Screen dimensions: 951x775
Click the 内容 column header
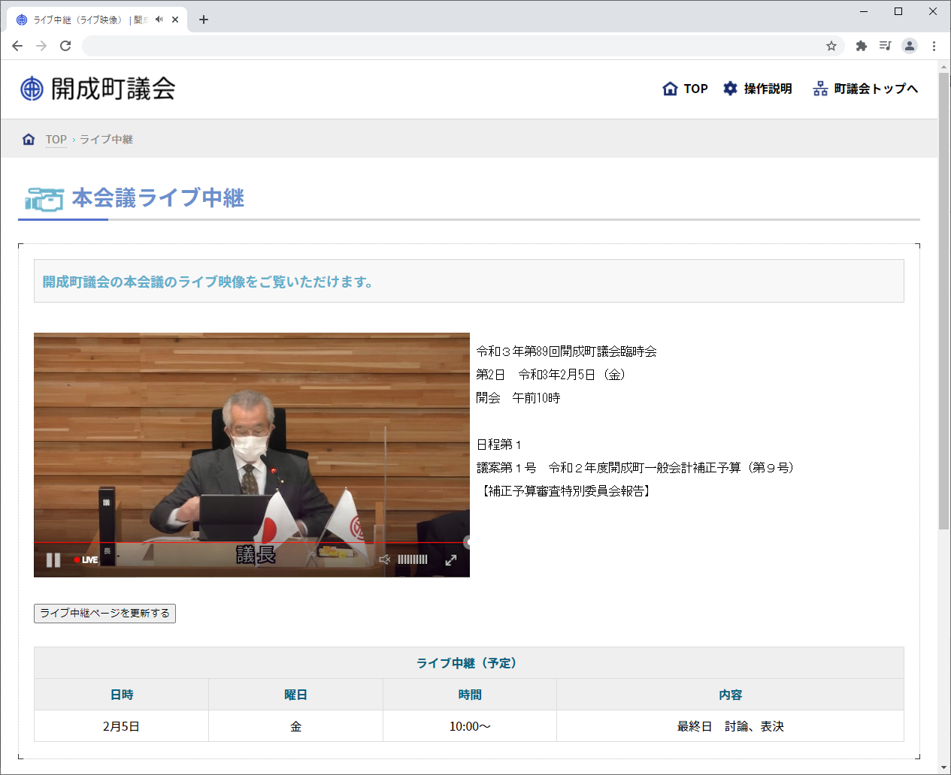pyautogui.click(x=730, y=695)
